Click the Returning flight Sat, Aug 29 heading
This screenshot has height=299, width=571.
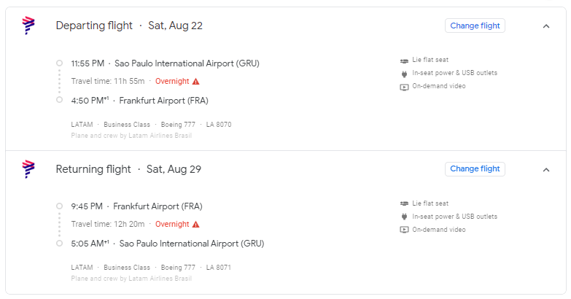click(128, 169)
